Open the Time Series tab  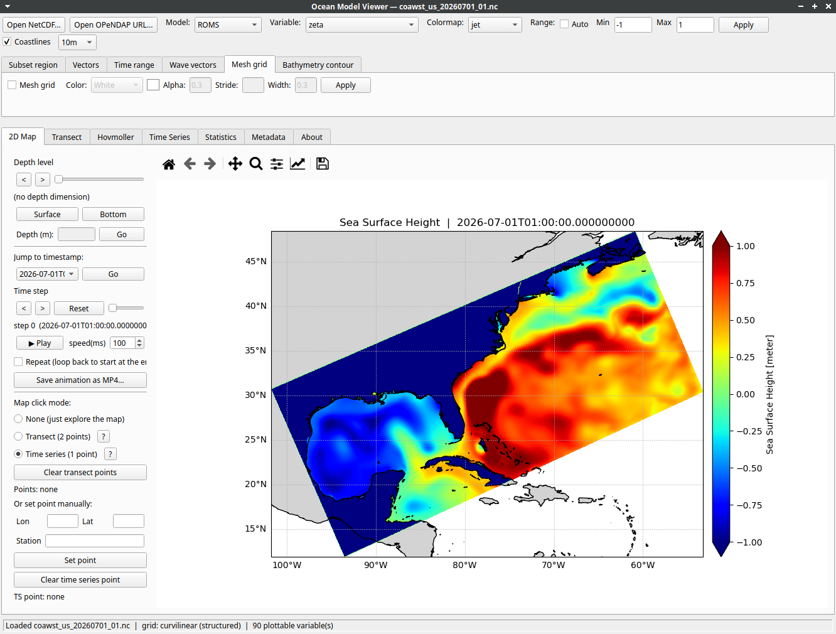[169, 137]
